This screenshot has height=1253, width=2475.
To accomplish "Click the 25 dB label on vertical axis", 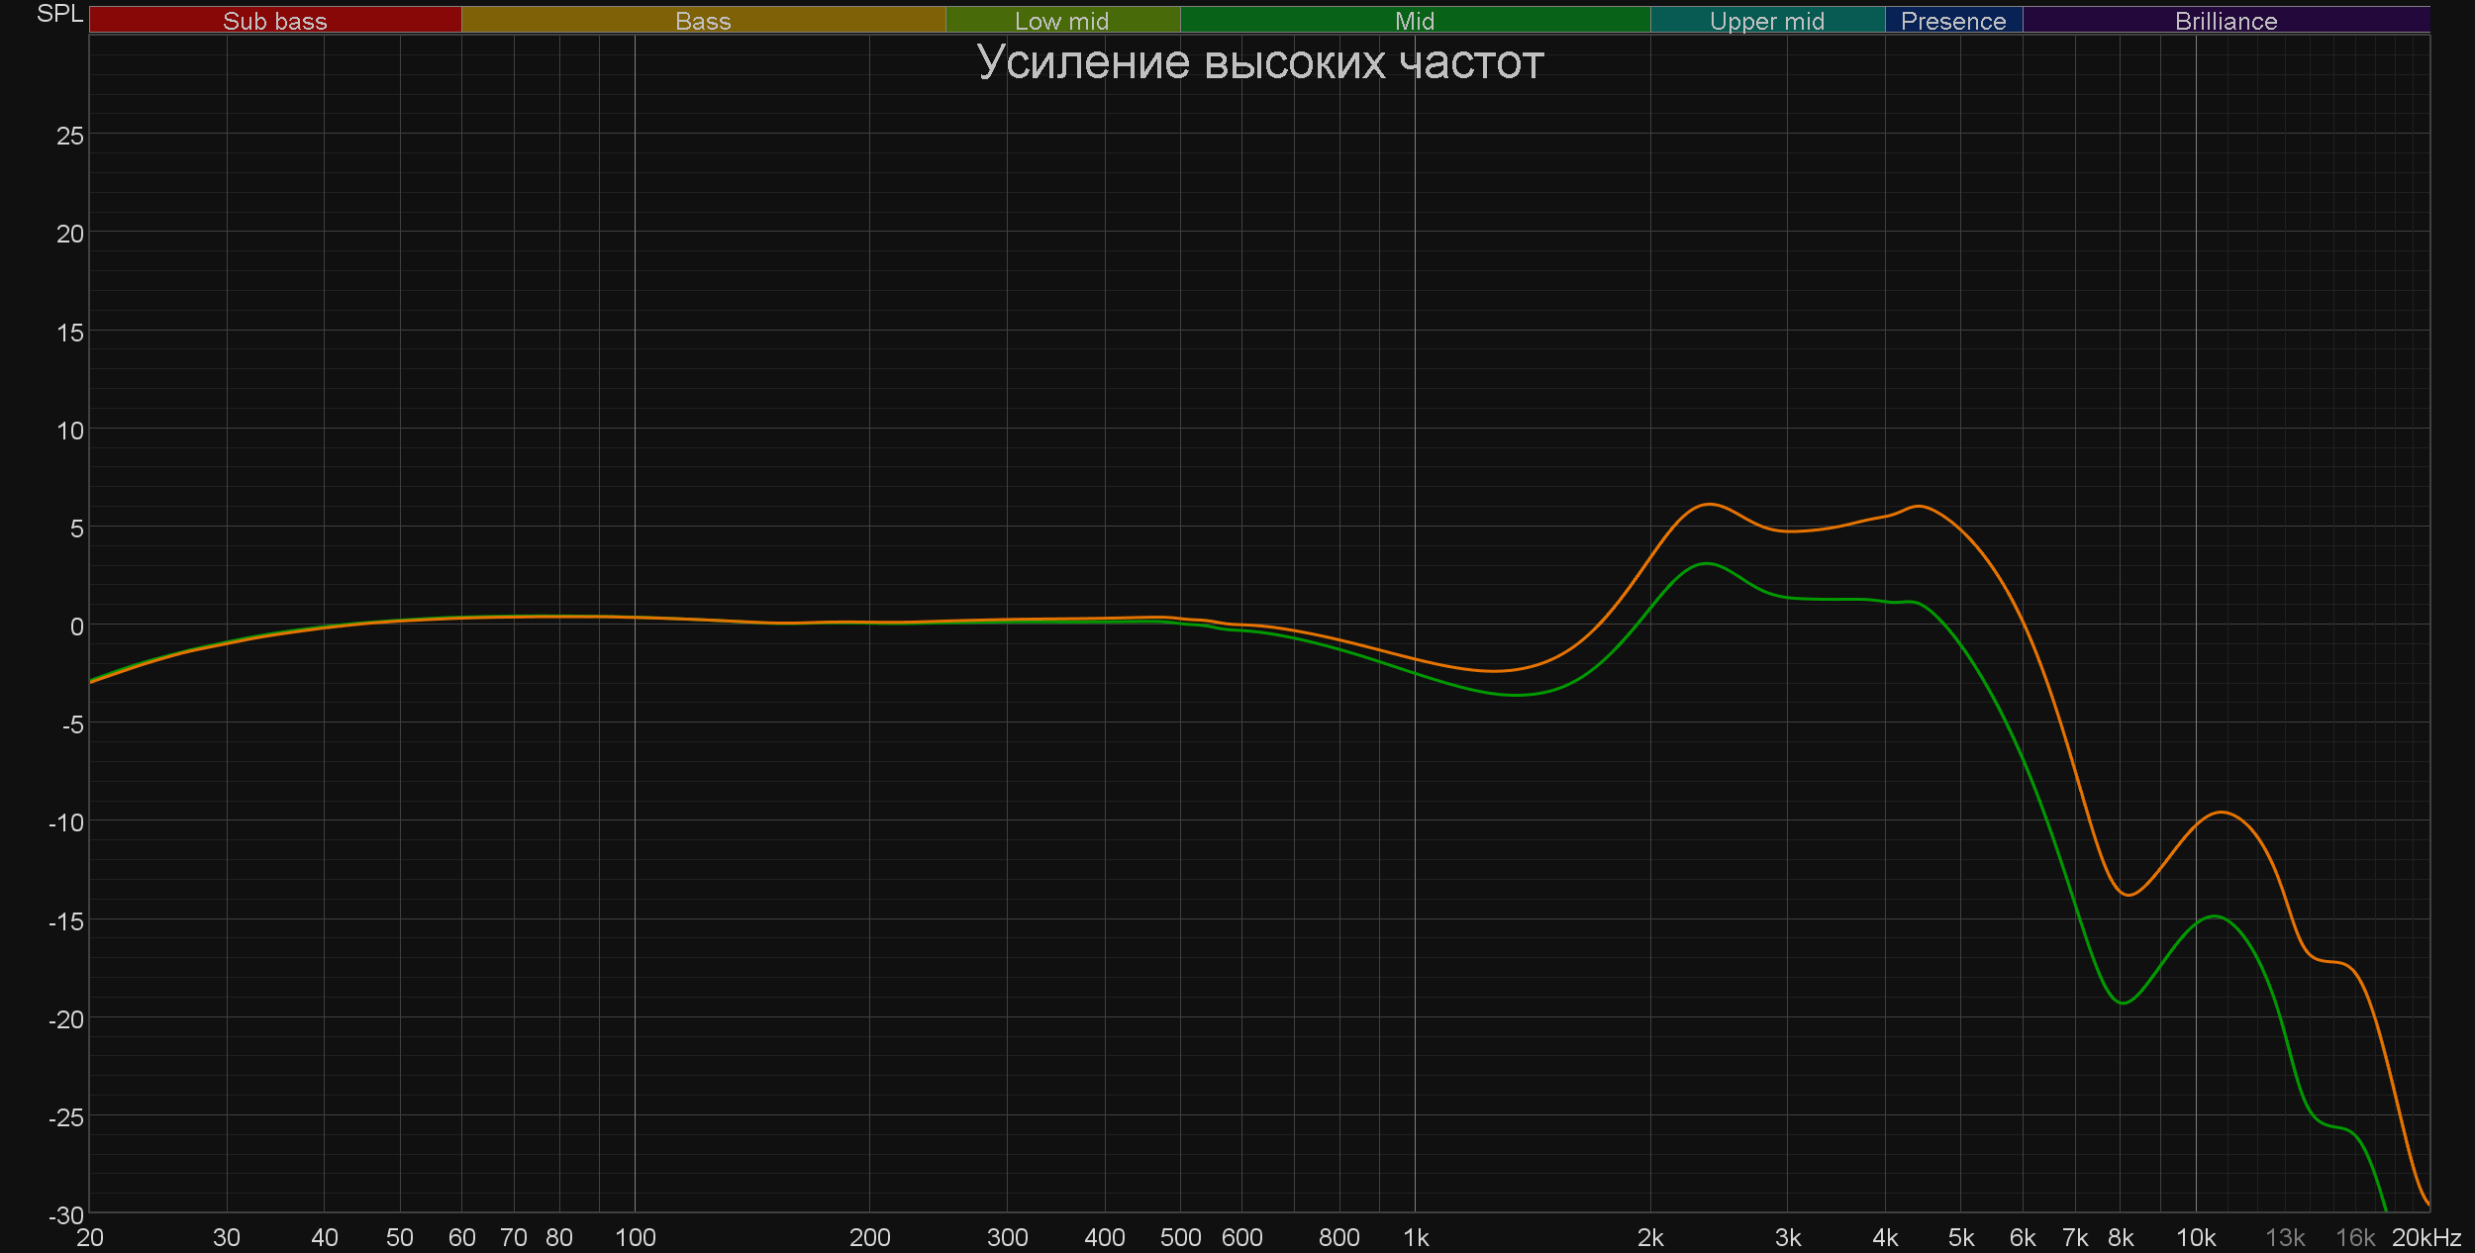I will click(x=70, y=136).
